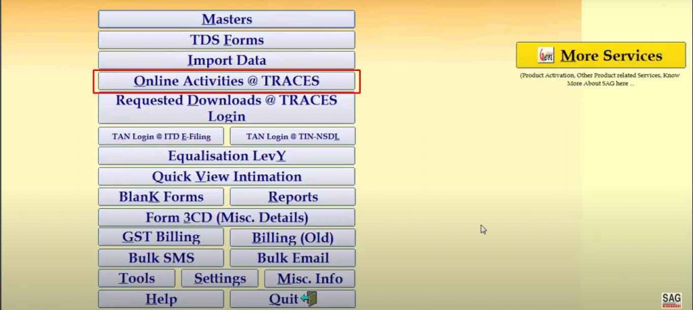Click TAN Login @ TIN-NSDL
The width and height of the screenshot is (693, 310).
click(x=292, y=136)
